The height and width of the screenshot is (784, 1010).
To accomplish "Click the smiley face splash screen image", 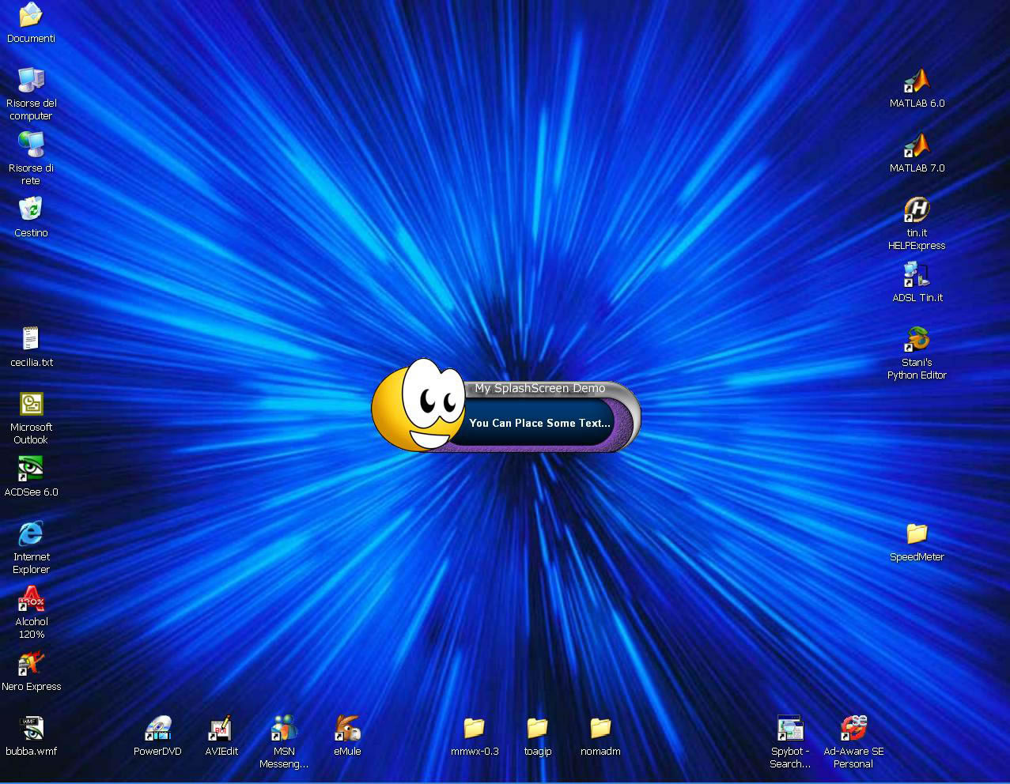I will coord(419,407).
